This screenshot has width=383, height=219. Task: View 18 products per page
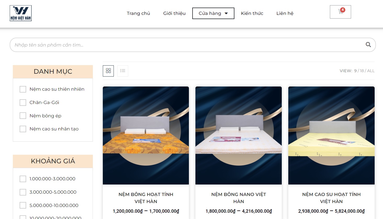tap(362, 71)
